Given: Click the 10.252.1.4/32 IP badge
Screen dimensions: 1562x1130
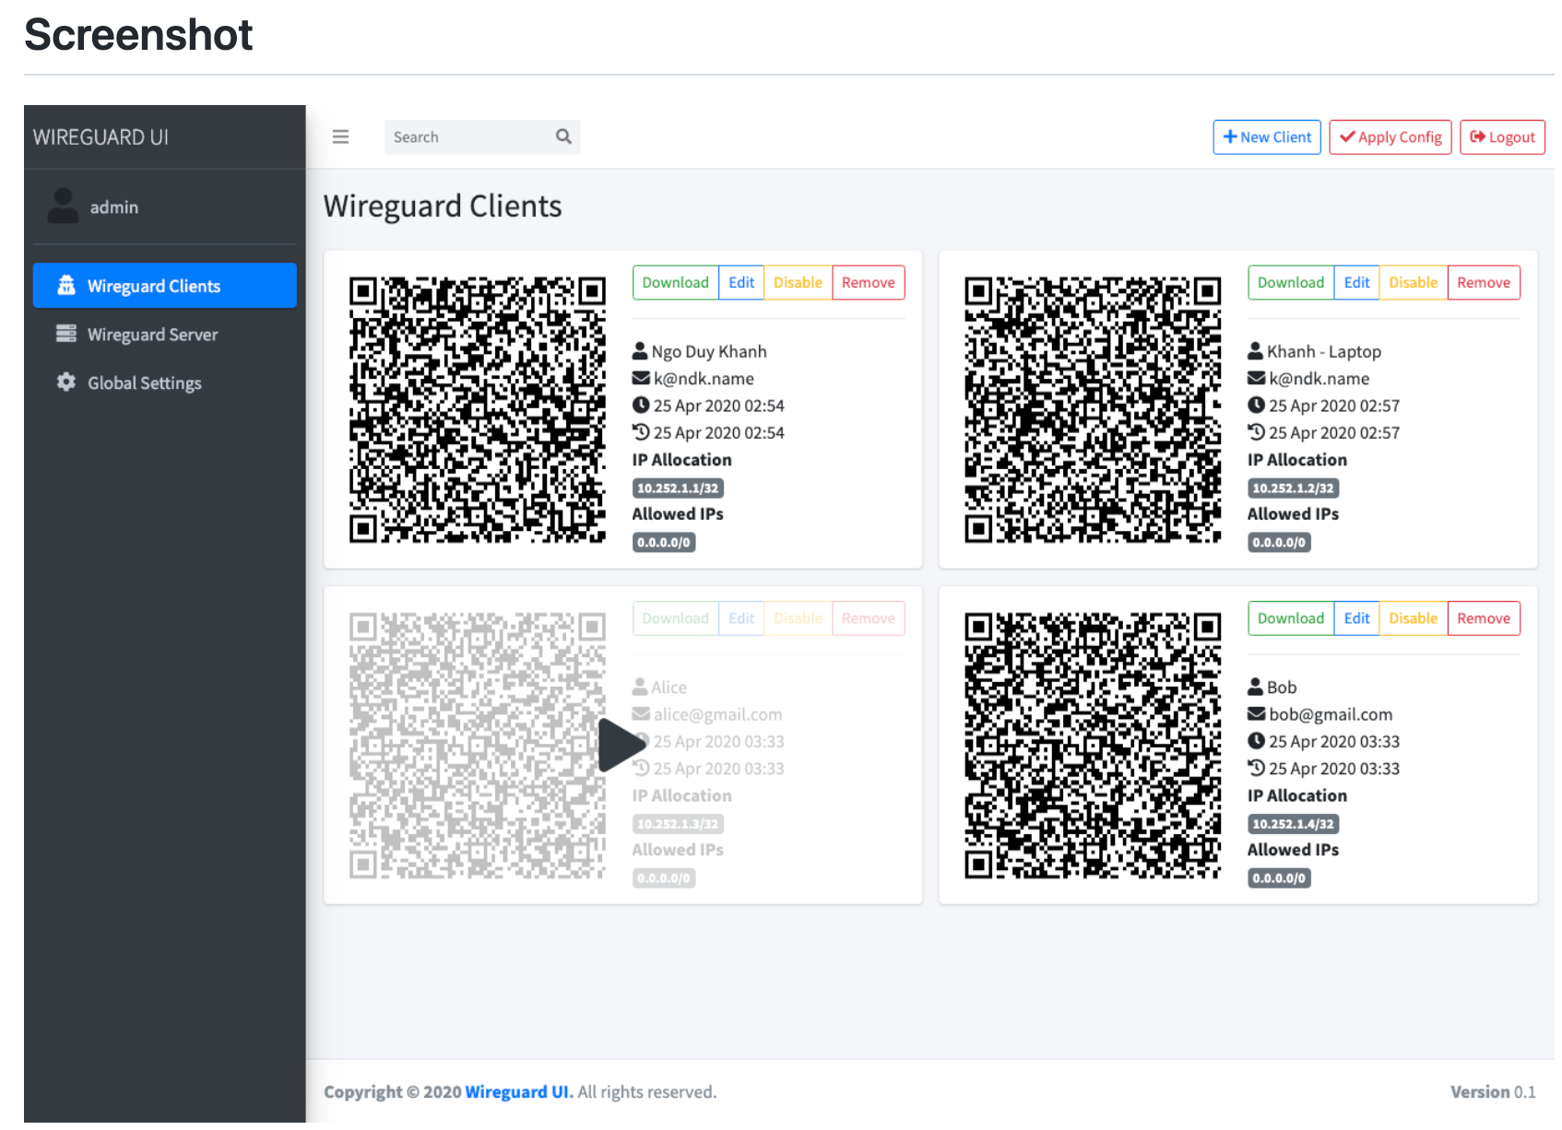Looking at the screenshot, I should click(x=1293, y=823).
